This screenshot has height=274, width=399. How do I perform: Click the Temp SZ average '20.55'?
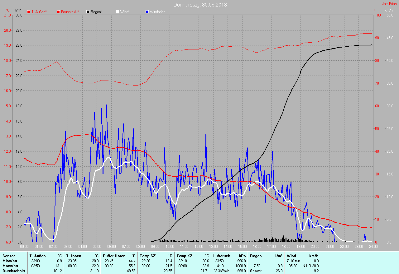(168, 271)
